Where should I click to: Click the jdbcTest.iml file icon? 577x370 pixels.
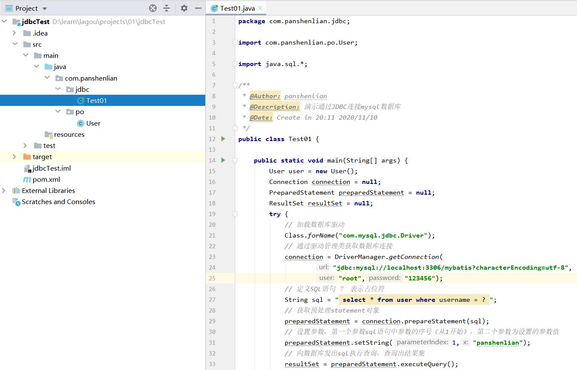click(x=28, y=168)
